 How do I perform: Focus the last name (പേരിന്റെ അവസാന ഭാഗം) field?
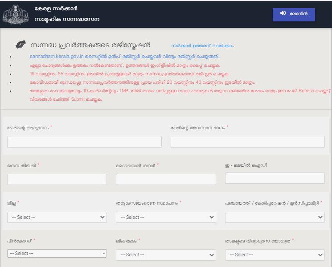[247, 142]
